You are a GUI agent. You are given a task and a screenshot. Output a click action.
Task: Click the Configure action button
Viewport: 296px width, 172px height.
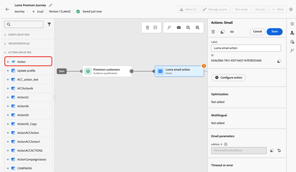pyautogui.click(x=228, y=78)
